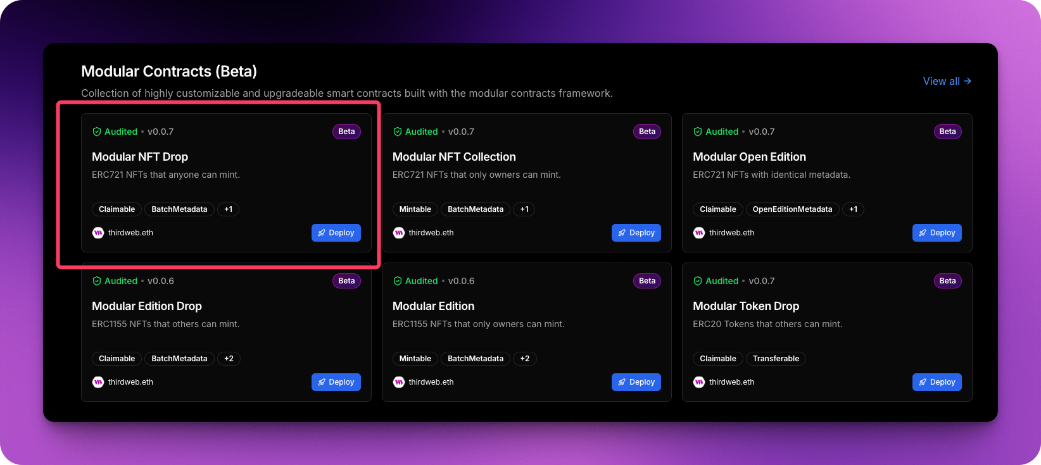1041x465 pixels.
Task: Click thirdweb.eth publisher on Modular Edition card
Action: [431, 382]
